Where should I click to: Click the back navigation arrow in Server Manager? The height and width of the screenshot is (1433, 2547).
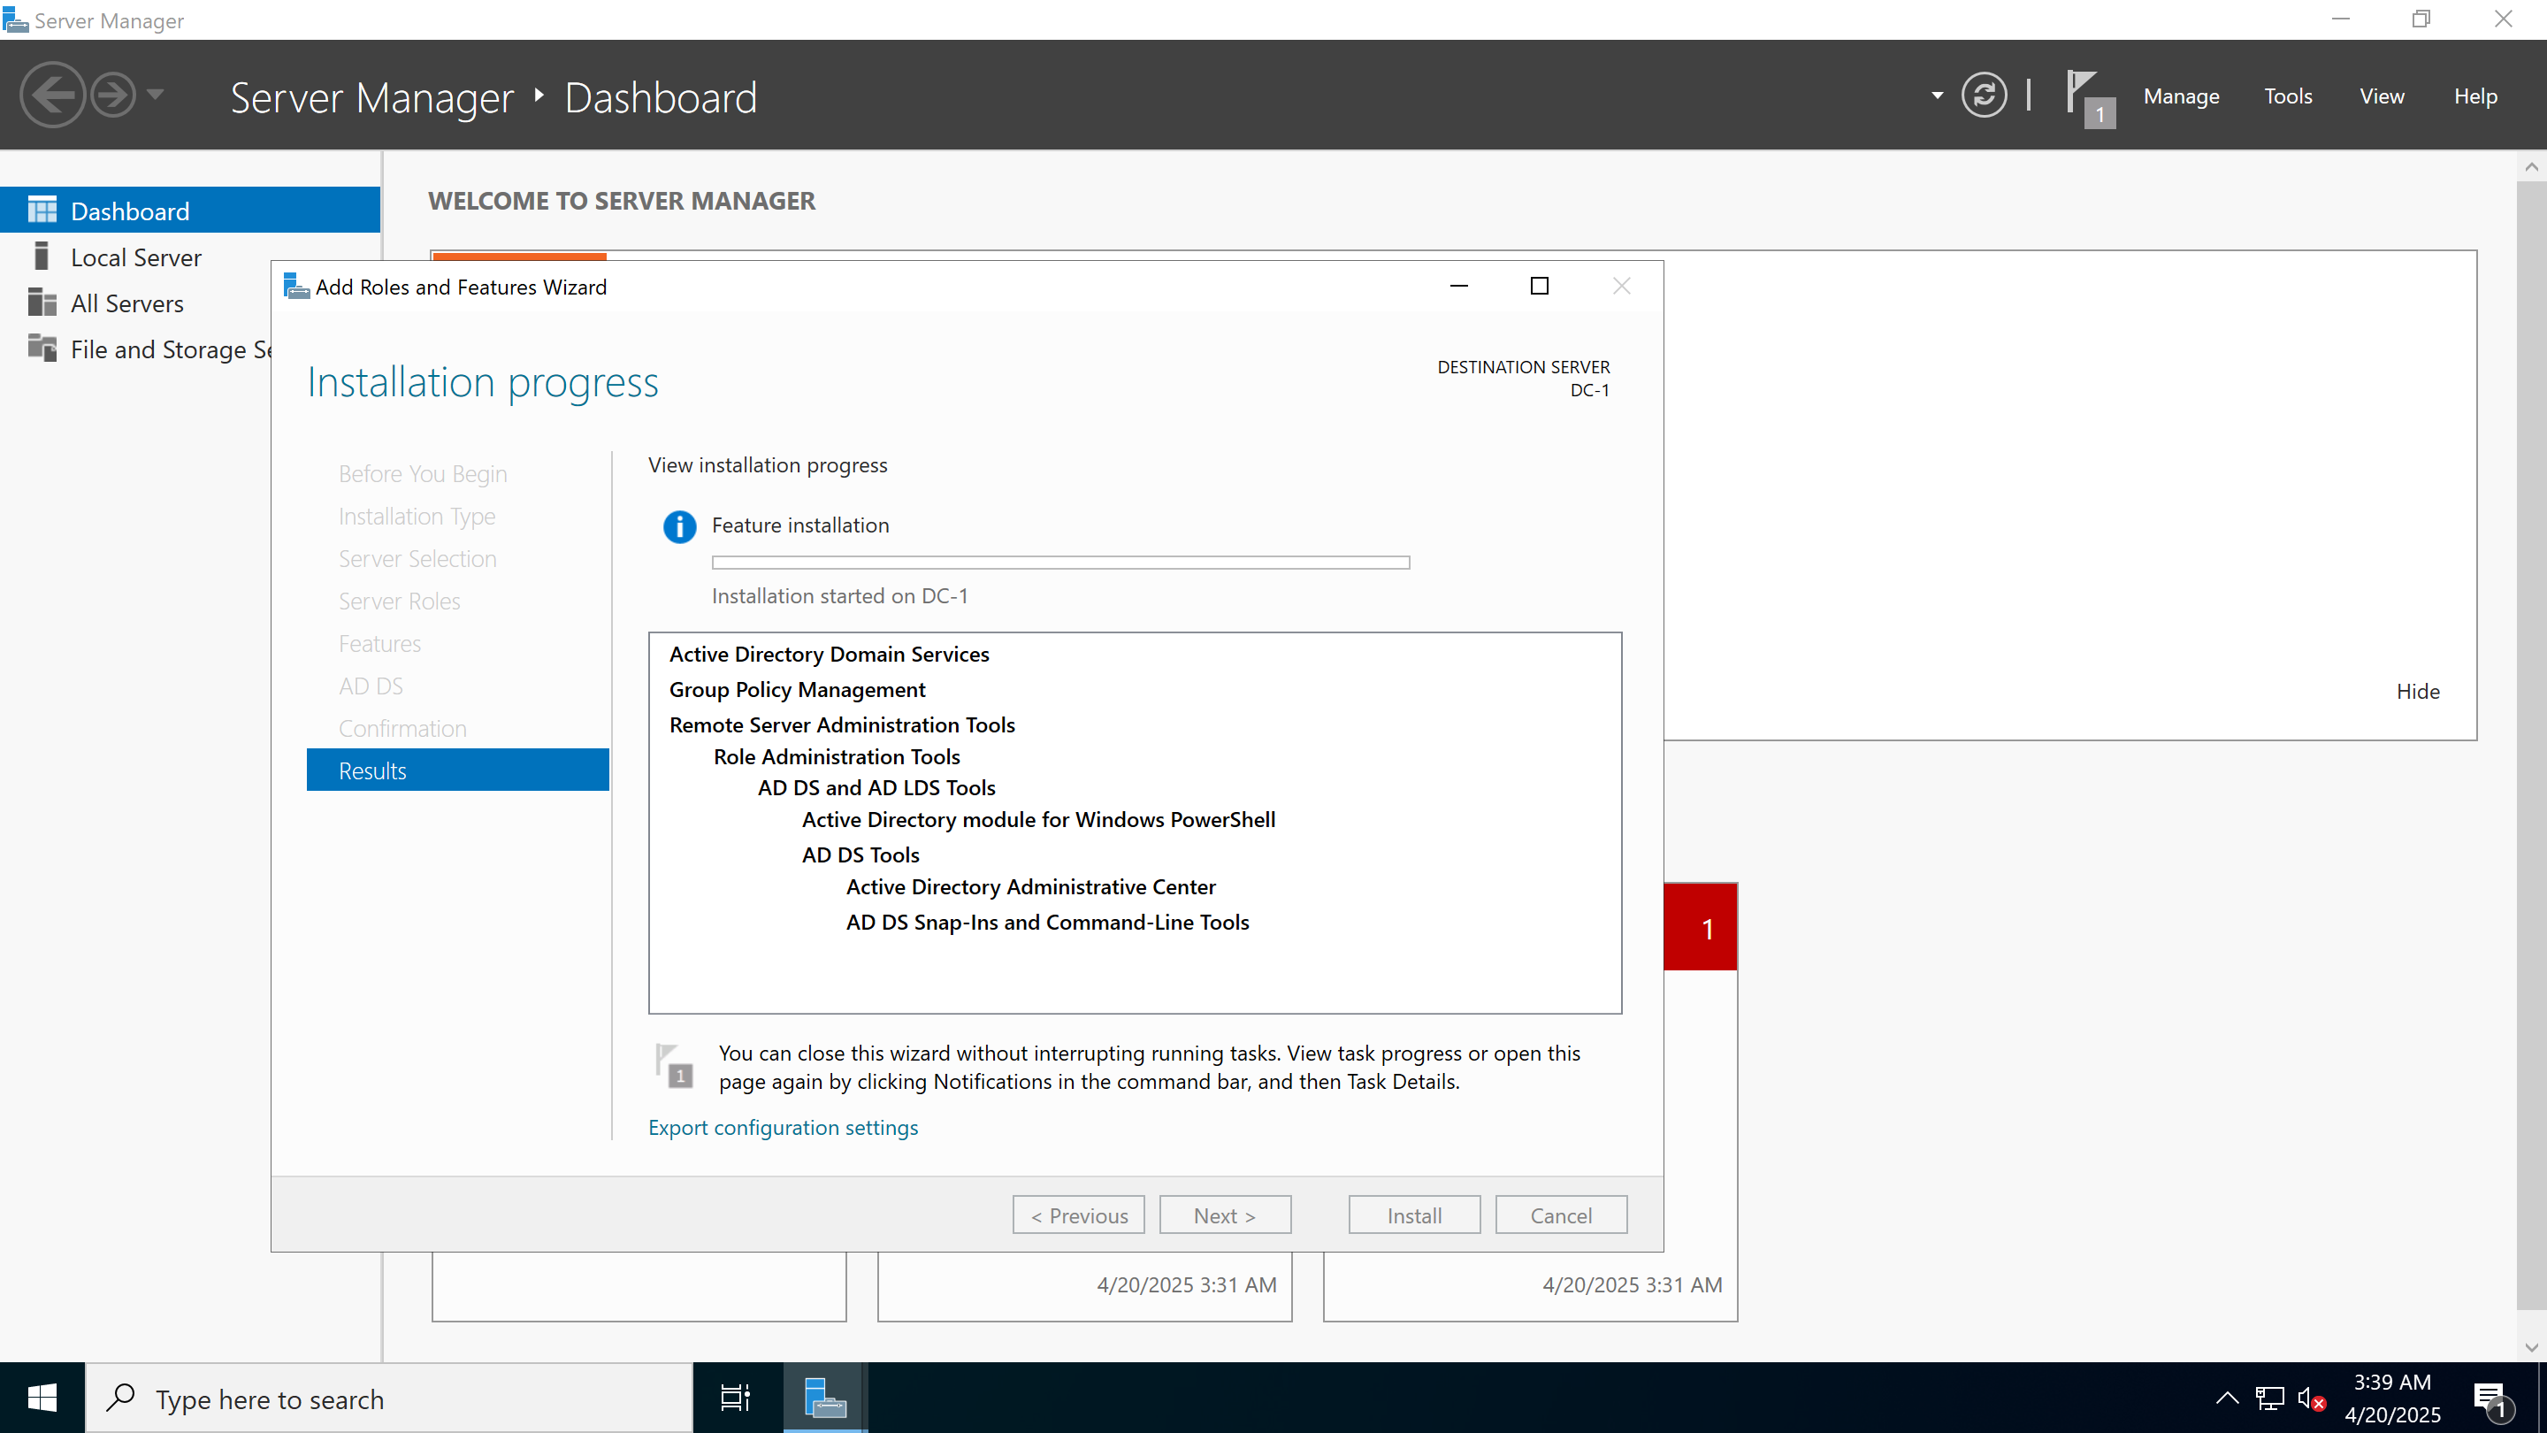[x=52, y=95]
